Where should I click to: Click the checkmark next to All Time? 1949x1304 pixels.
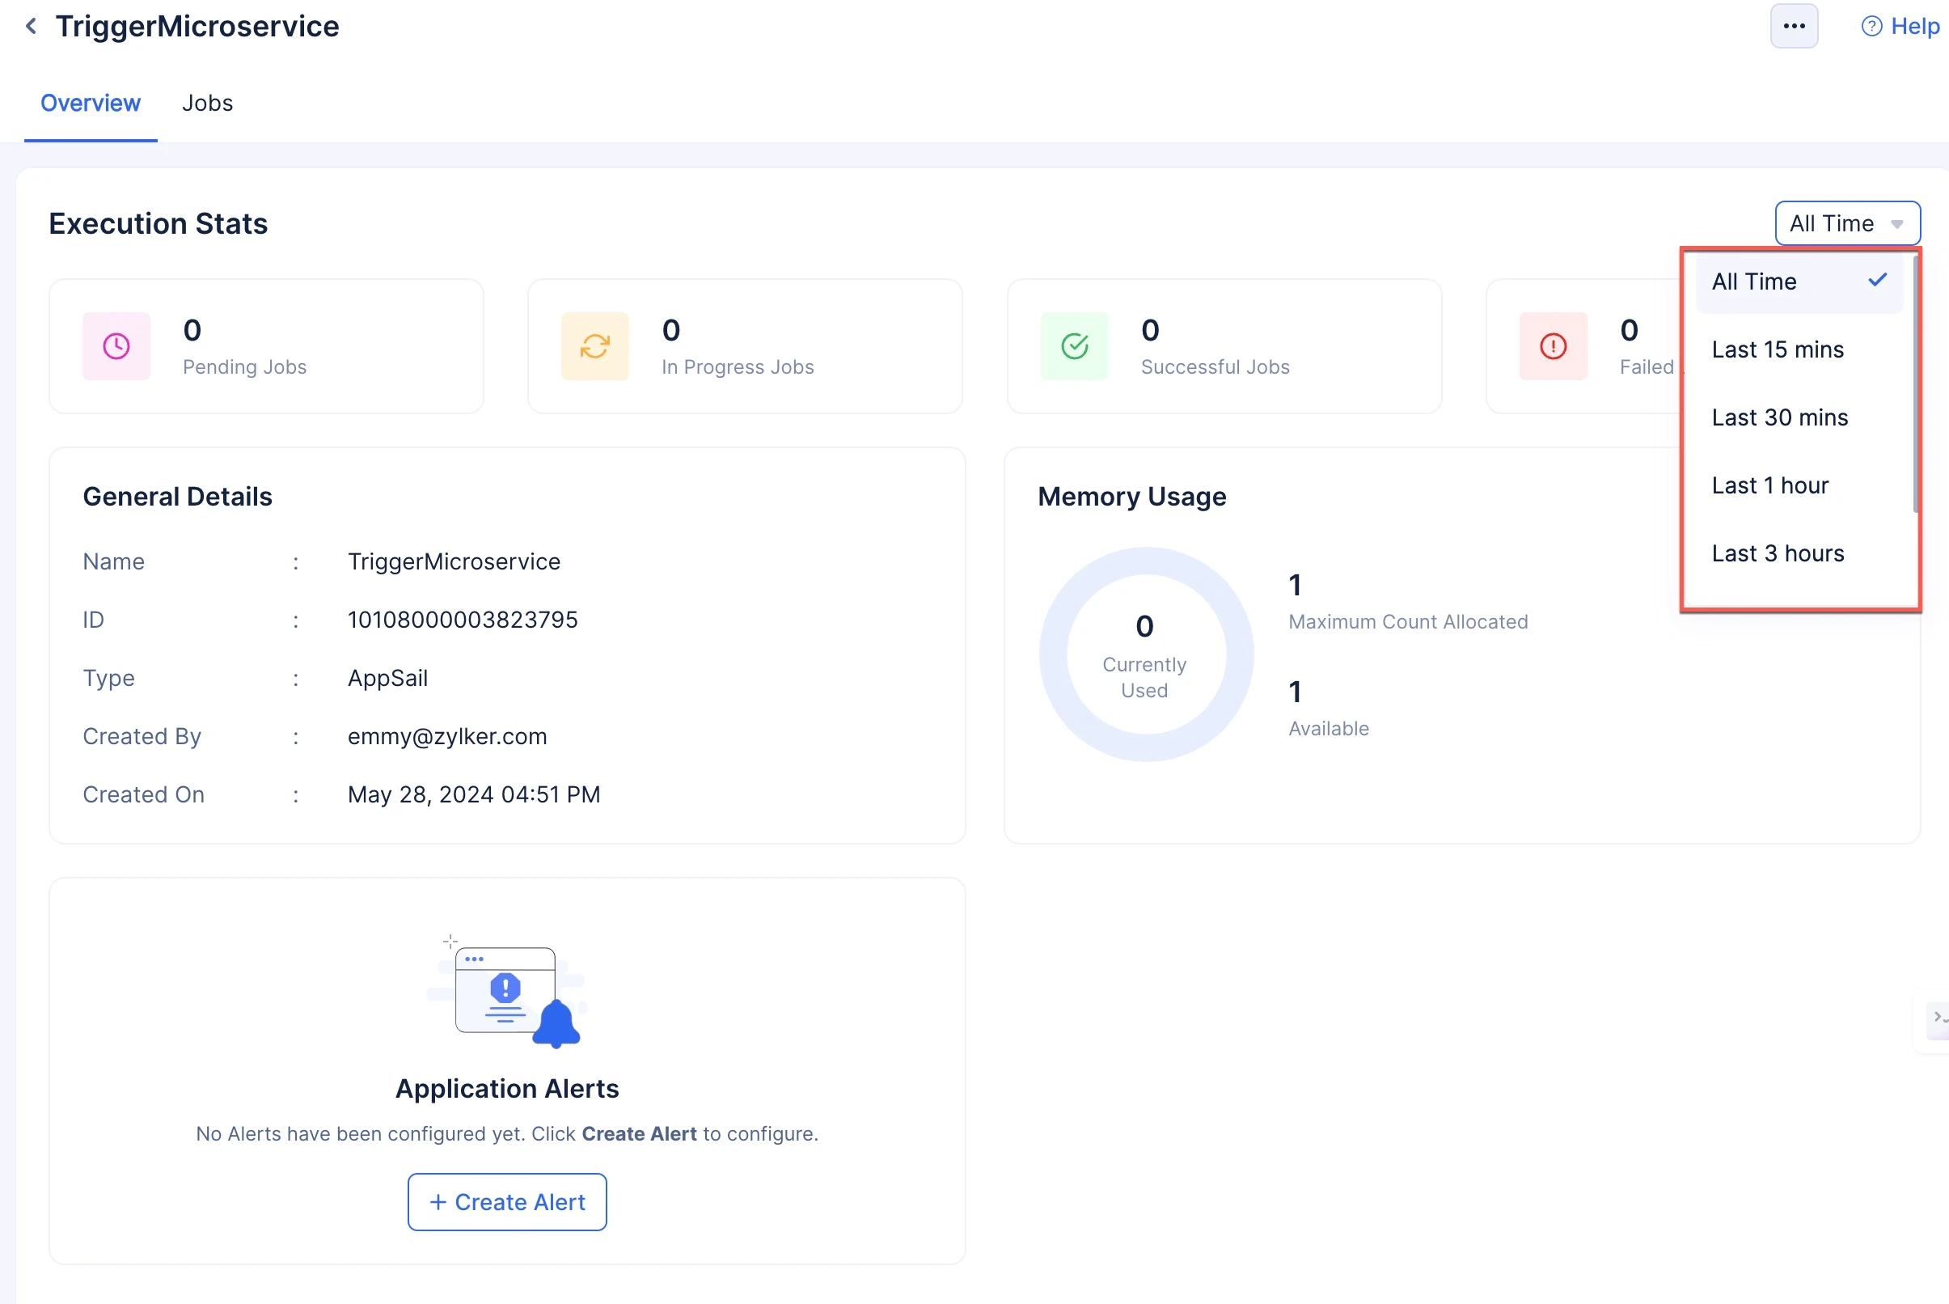click(x=1878, y=280)
